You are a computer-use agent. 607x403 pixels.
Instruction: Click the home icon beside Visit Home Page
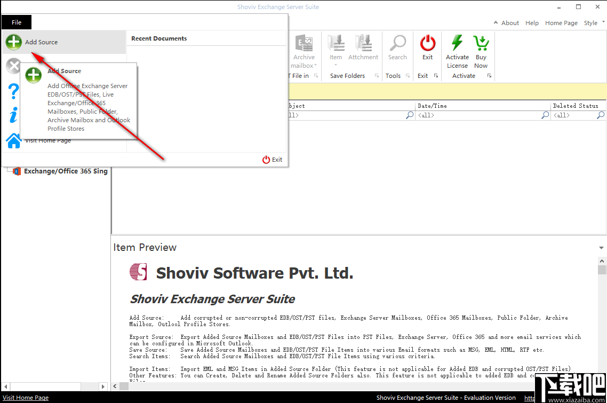[13, 140]
